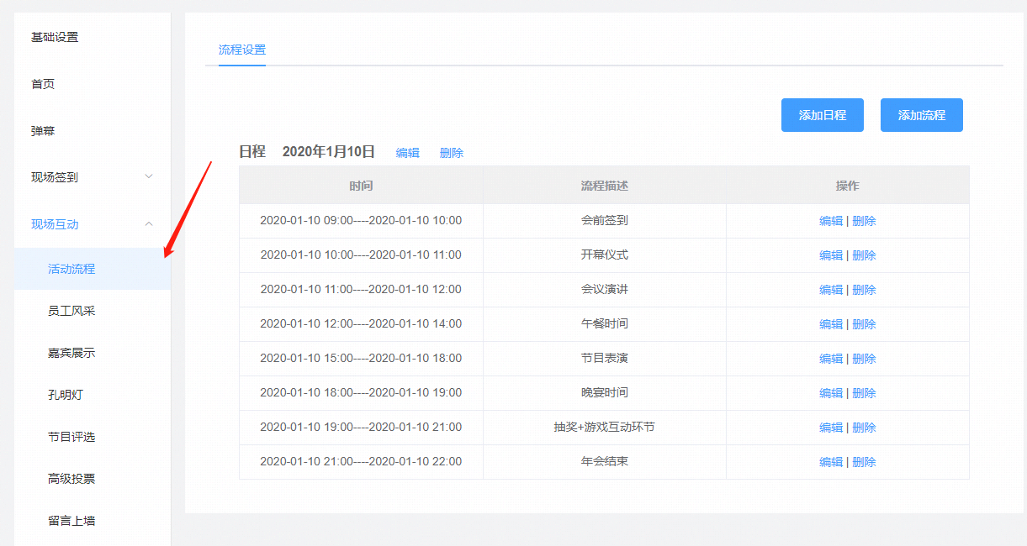Screen dimensions: 1027x546
Task: Select the 09:00----10:00 time cell
Action: [x=361, y=221]
